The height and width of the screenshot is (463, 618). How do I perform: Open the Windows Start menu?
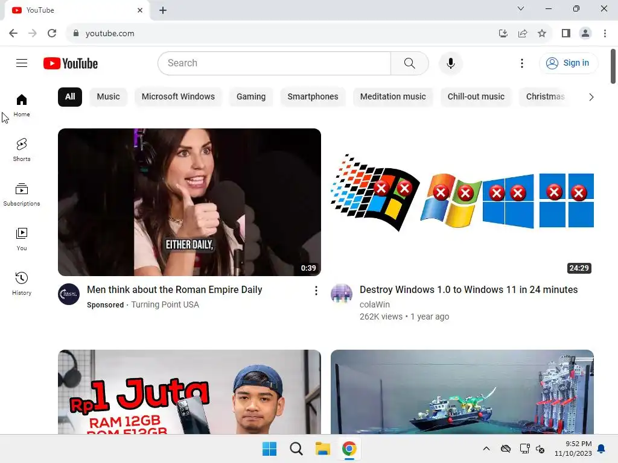[x=269, y=449]
